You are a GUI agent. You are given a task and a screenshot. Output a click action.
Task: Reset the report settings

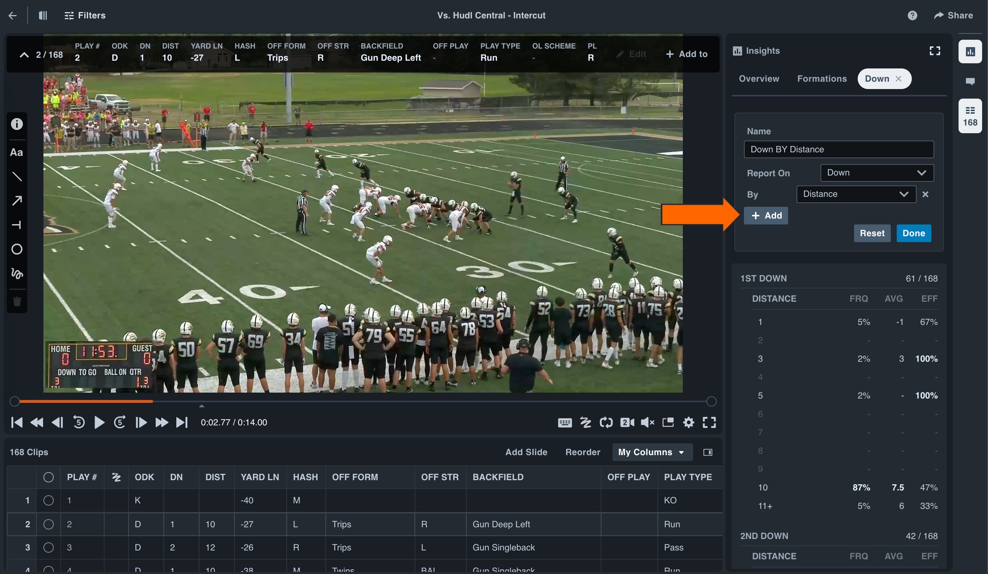tap(872, 233)
